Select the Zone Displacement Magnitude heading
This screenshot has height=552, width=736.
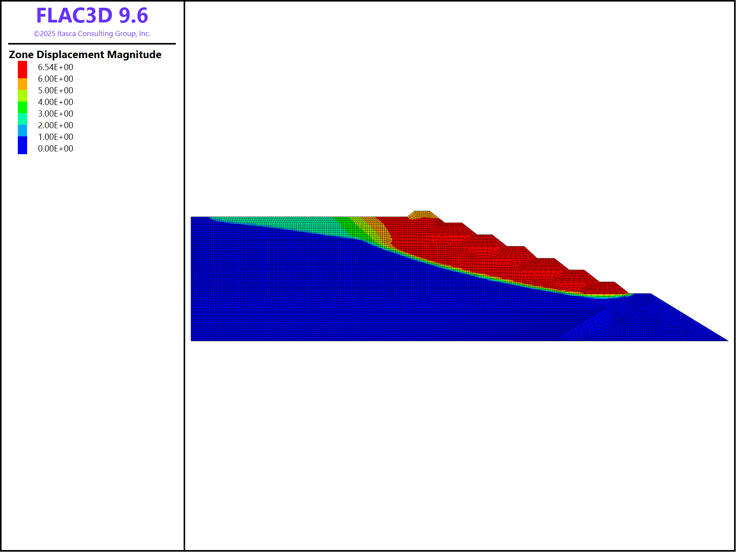[x=85, y=55]
